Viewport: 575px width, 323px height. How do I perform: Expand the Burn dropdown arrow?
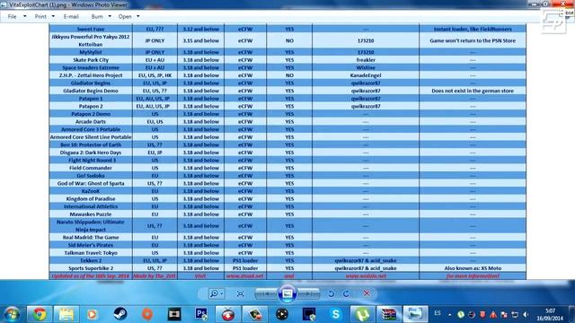110,16
